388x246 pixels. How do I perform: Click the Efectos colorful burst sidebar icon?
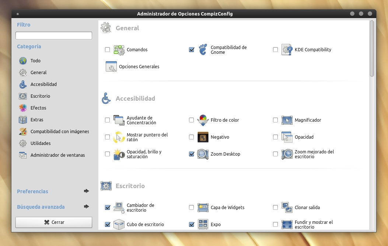pyautogui.click(x=23, y=108)
